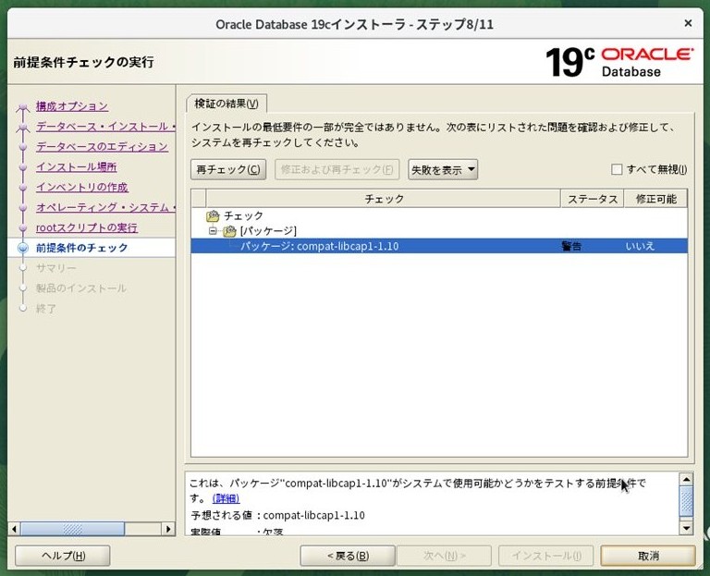Click the インストール button
Viewport: 710px width, 576px height.
546,556
